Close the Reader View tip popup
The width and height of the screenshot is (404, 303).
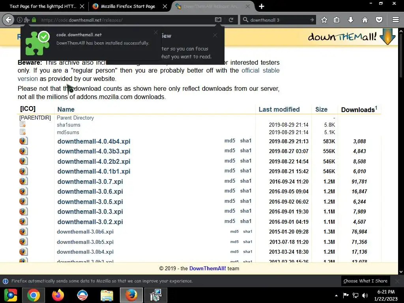[215, 35]
